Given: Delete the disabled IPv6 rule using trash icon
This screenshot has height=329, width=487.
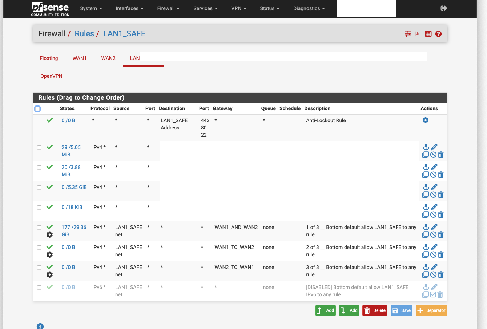Looking at the screenshot, I should pos(440,294).
